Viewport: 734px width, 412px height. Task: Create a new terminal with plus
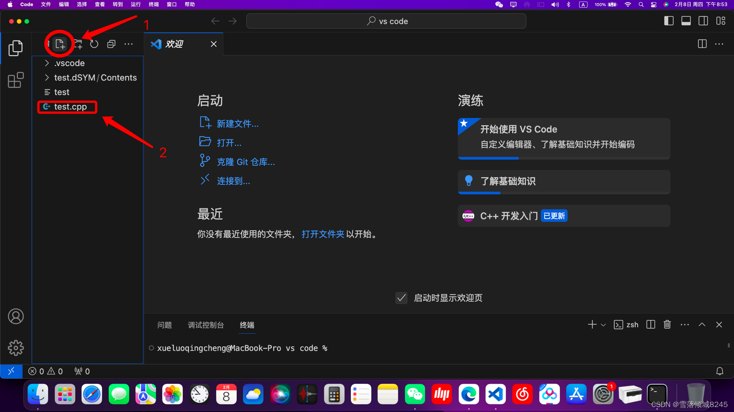click(592, 325)
